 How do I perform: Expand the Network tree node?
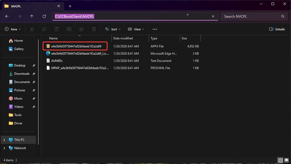click(4, 148)
